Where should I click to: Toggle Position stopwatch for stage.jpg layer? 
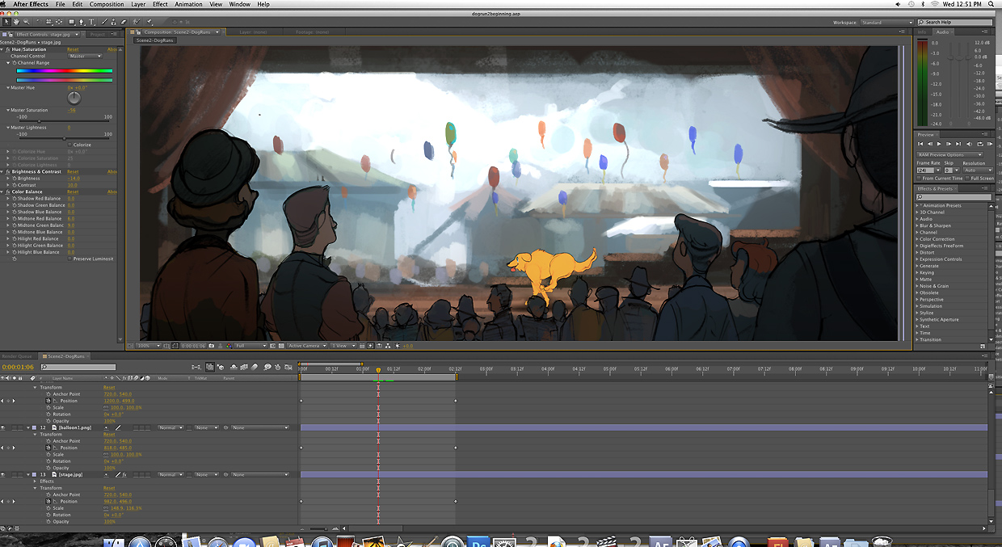pyautogui.click(x=48, y=501)
